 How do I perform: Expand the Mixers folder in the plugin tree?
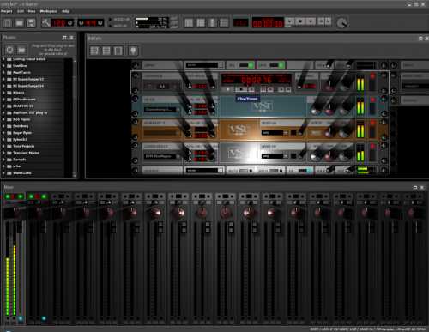(3, 93)
